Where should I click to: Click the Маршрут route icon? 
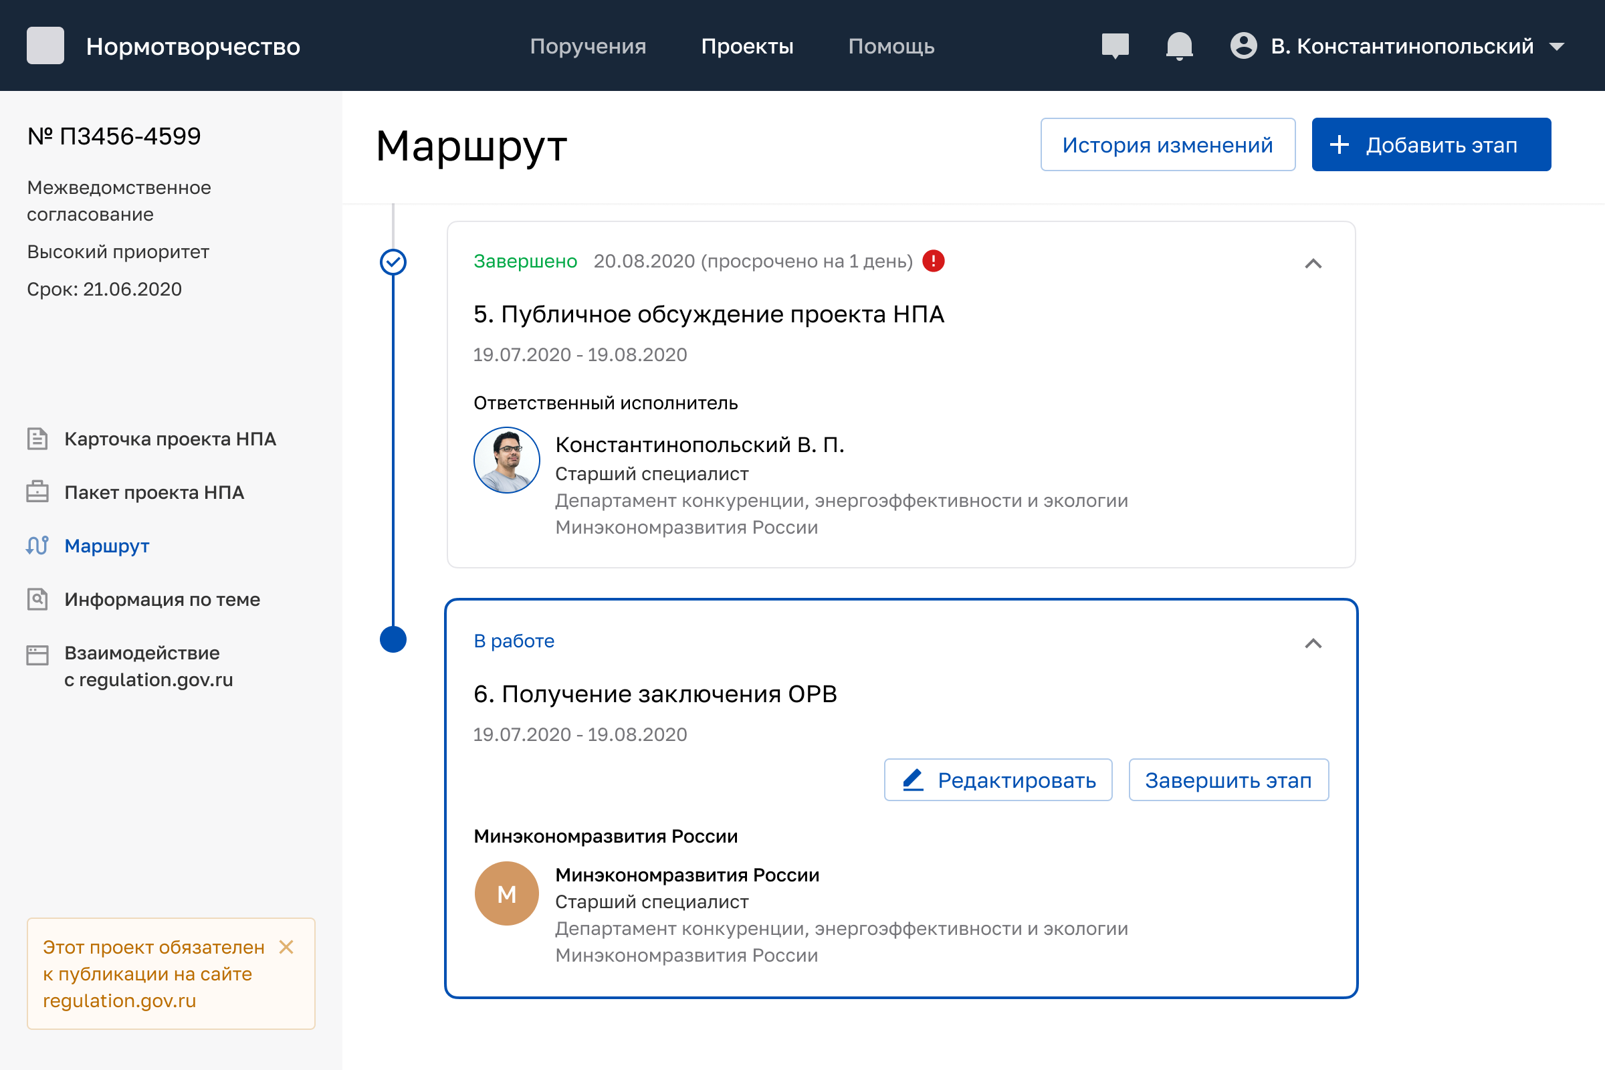pos(37,545)
